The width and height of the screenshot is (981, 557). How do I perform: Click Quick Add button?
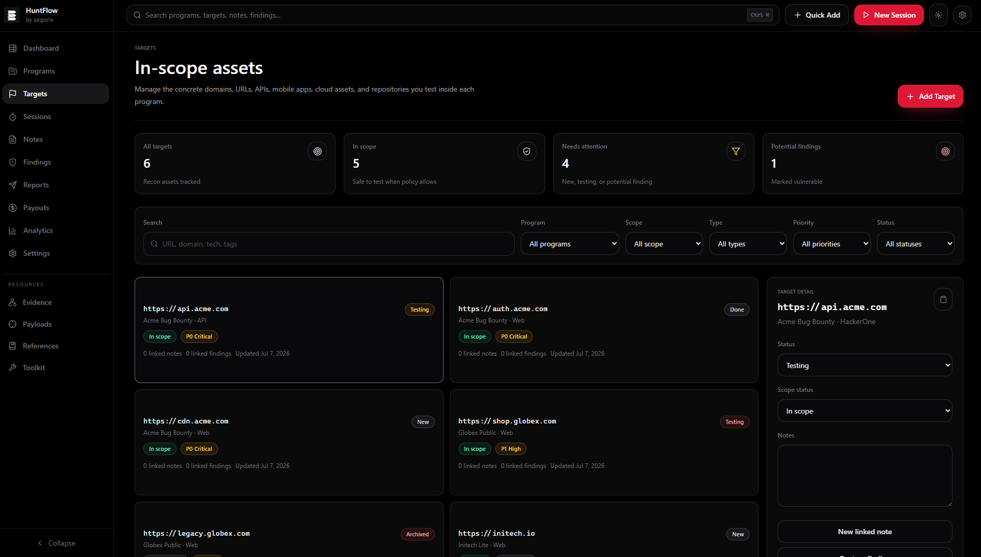(816, 15)
